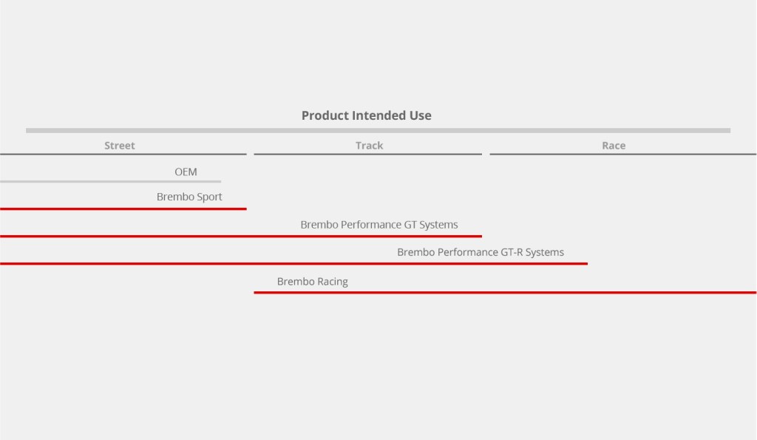
Task: Select the Race column header
Action: (x=614, y=146)
